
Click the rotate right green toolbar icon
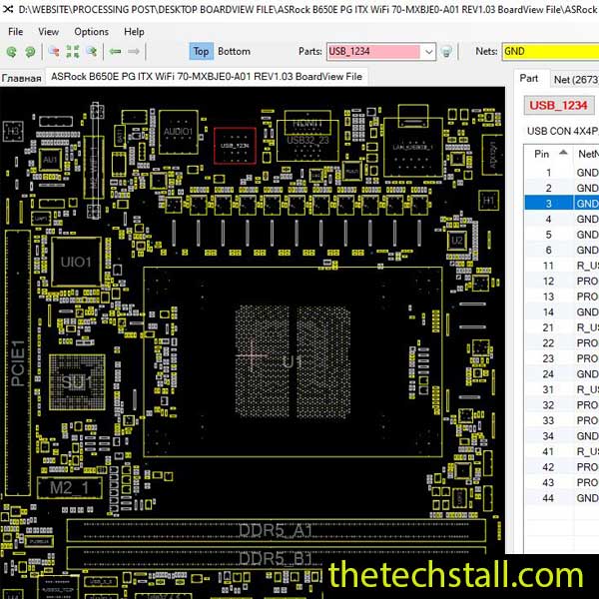click(x=30, y=51)
